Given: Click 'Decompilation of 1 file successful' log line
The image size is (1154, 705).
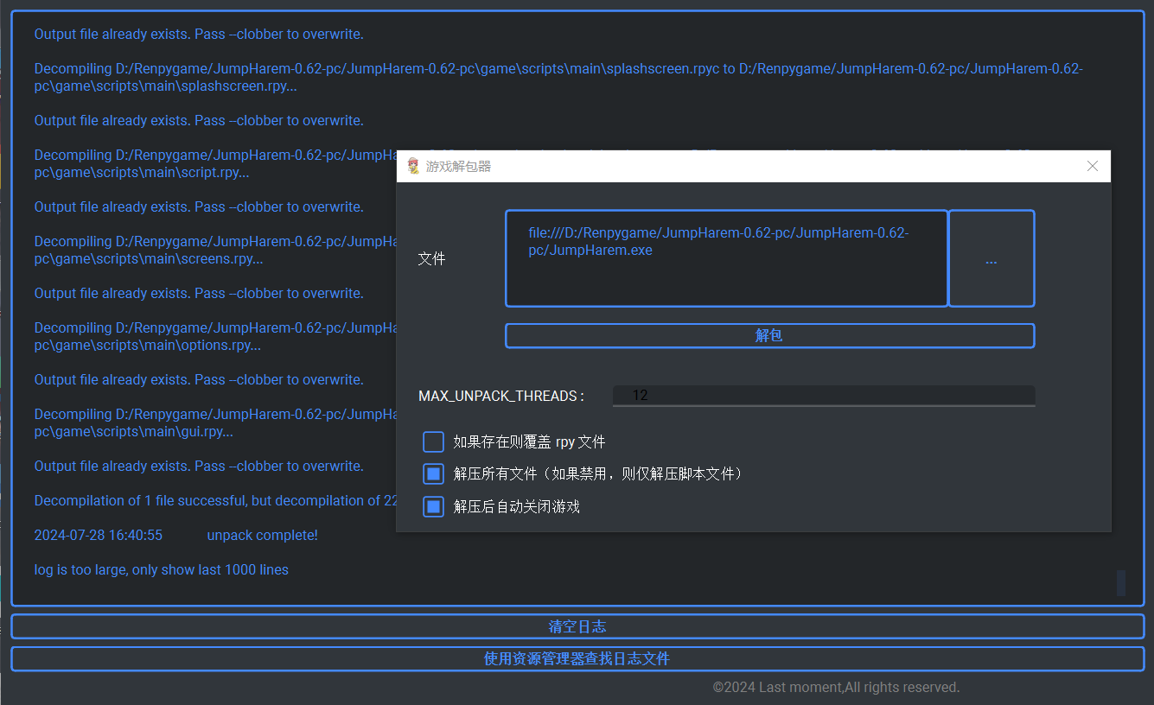Looking at the screenshot, I should pos(215,501).
